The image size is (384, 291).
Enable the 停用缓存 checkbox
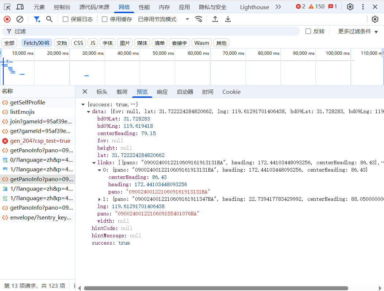pos(105,19)
